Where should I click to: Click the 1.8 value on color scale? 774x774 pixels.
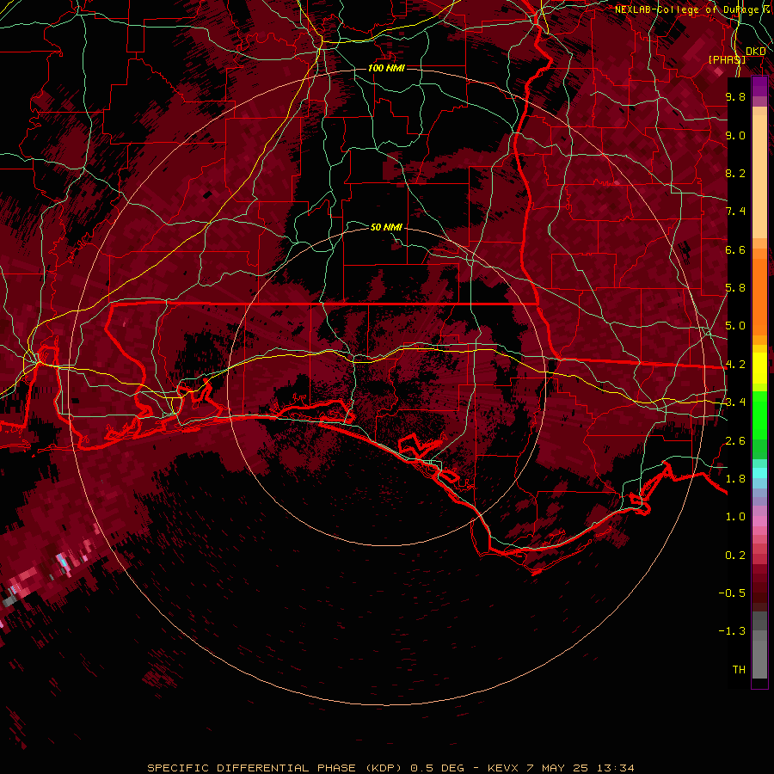735,479
